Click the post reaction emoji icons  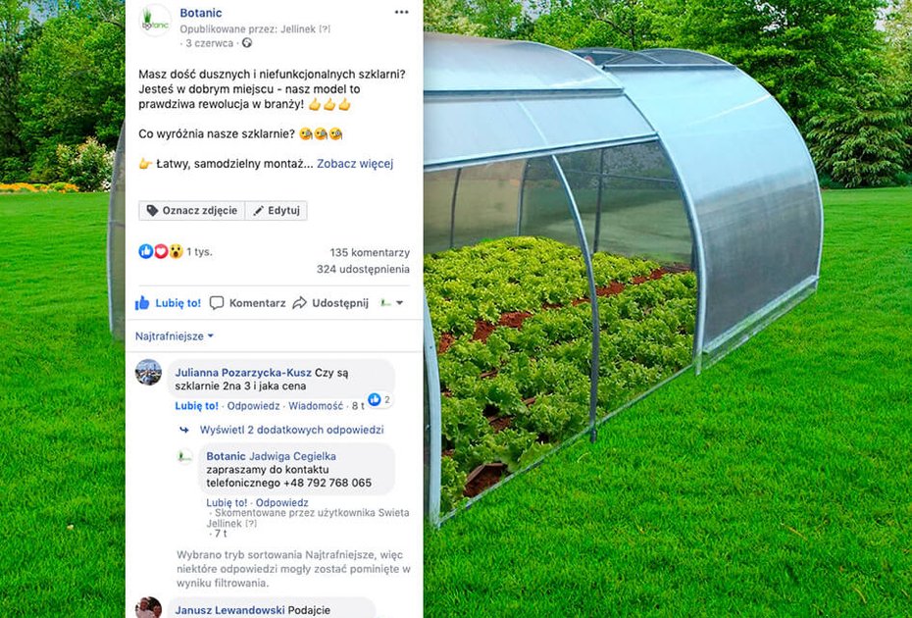click(x=161, y=251)
